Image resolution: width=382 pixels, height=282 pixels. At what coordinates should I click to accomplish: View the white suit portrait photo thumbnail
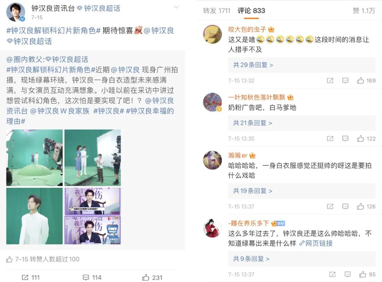(34, 216)
